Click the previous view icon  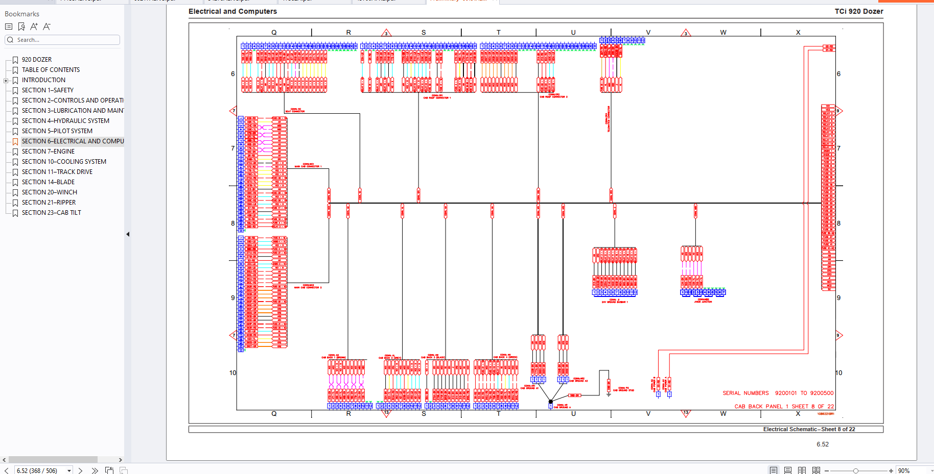tap(109, 470)
